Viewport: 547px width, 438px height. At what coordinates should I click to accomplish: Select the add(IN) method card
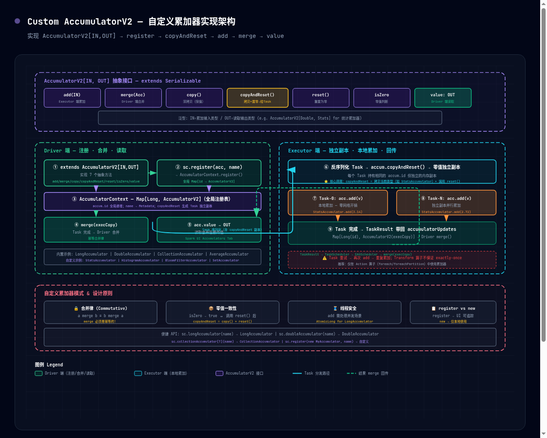click(72, 98)
